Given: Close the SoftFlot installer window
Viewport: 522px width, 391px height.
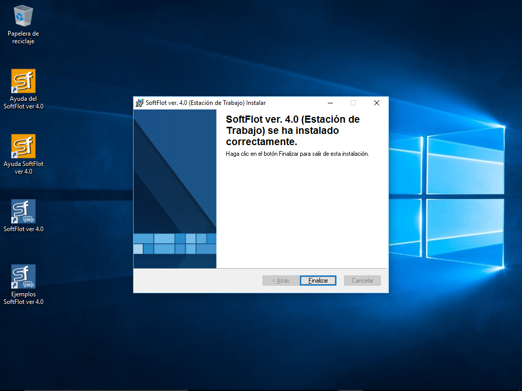Looking at the screenshot, I should pyautogui.click(x=377, y=103).
